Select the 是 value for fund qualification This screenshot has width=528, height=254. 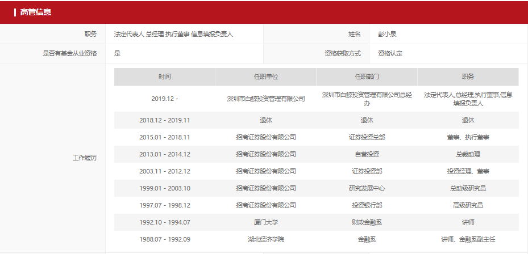(x=117, y=53)
